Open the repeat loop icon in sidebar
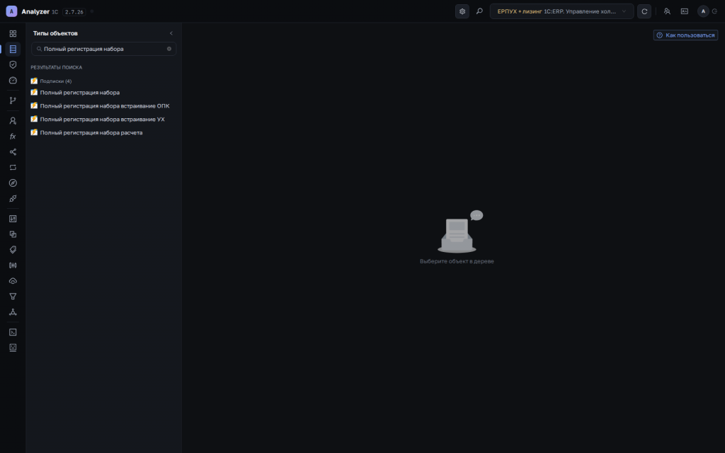 pos(13,167)
